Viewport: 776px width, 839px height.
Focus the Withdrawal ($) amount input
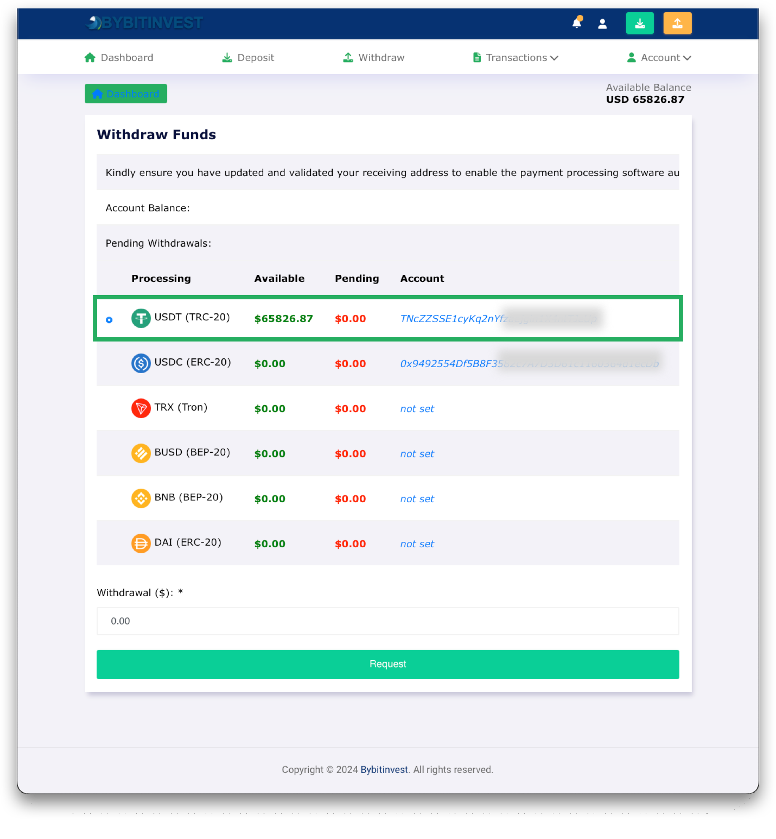(388, 621)
